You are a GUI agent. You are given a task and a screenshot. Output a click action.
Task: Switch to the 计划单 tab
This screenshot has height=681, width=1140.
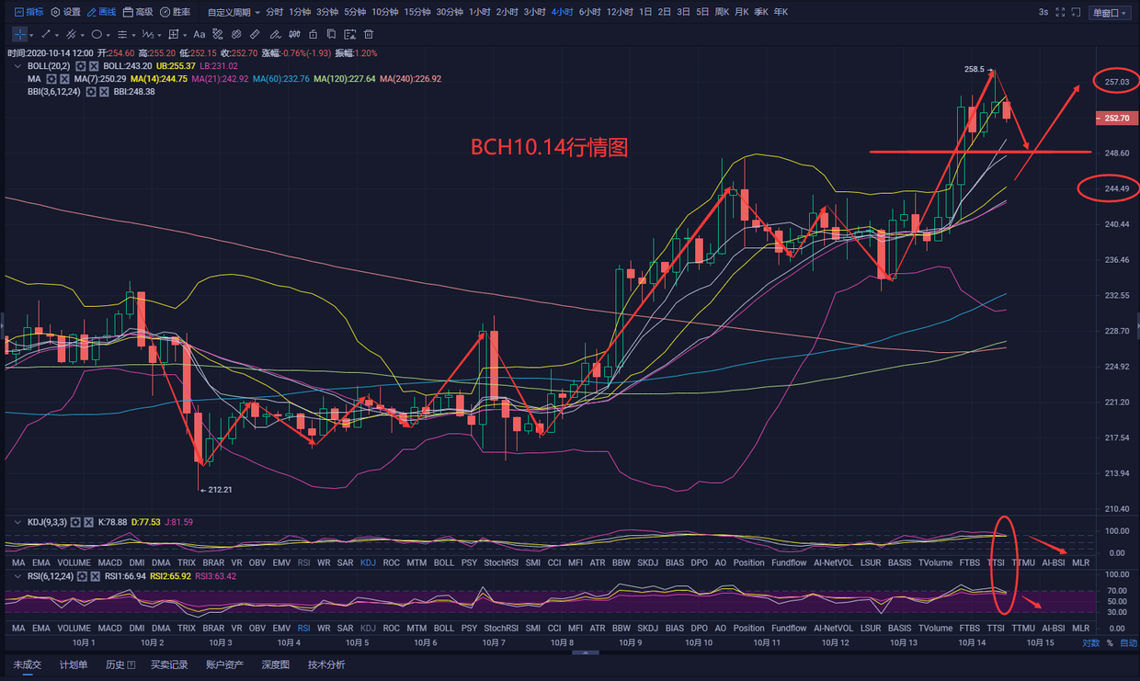pos(74,664)
